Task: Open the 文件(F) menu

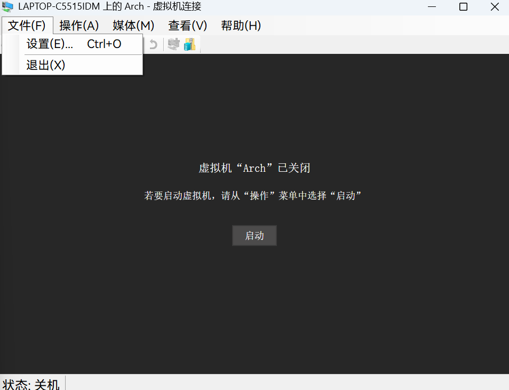Action: 27,26
